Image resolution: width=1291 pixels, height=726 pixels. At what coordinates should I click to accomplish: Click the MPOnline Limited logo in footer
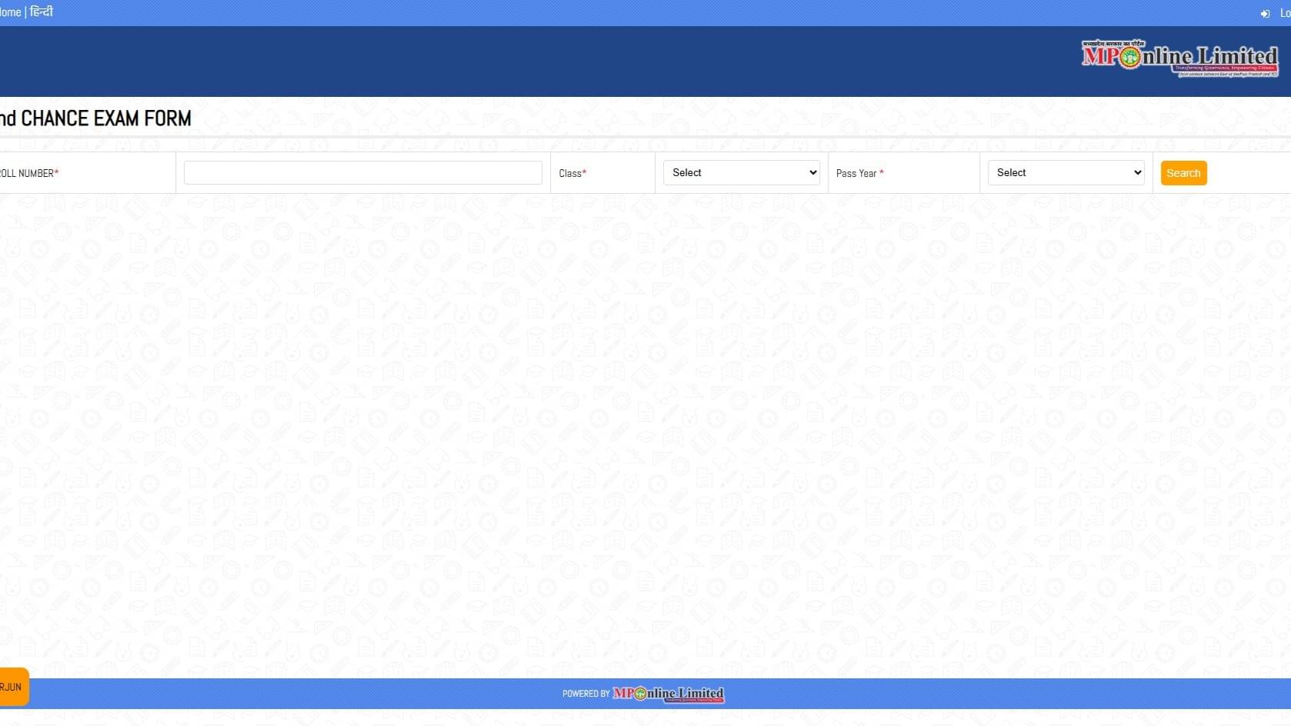pos(668,694)
